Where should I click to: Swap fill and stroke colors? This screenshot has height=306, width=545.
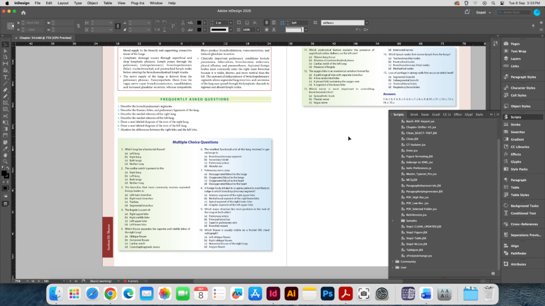7,168
